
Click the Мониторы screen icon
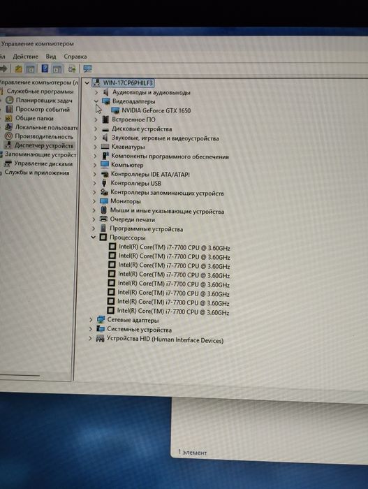point(104,201)
